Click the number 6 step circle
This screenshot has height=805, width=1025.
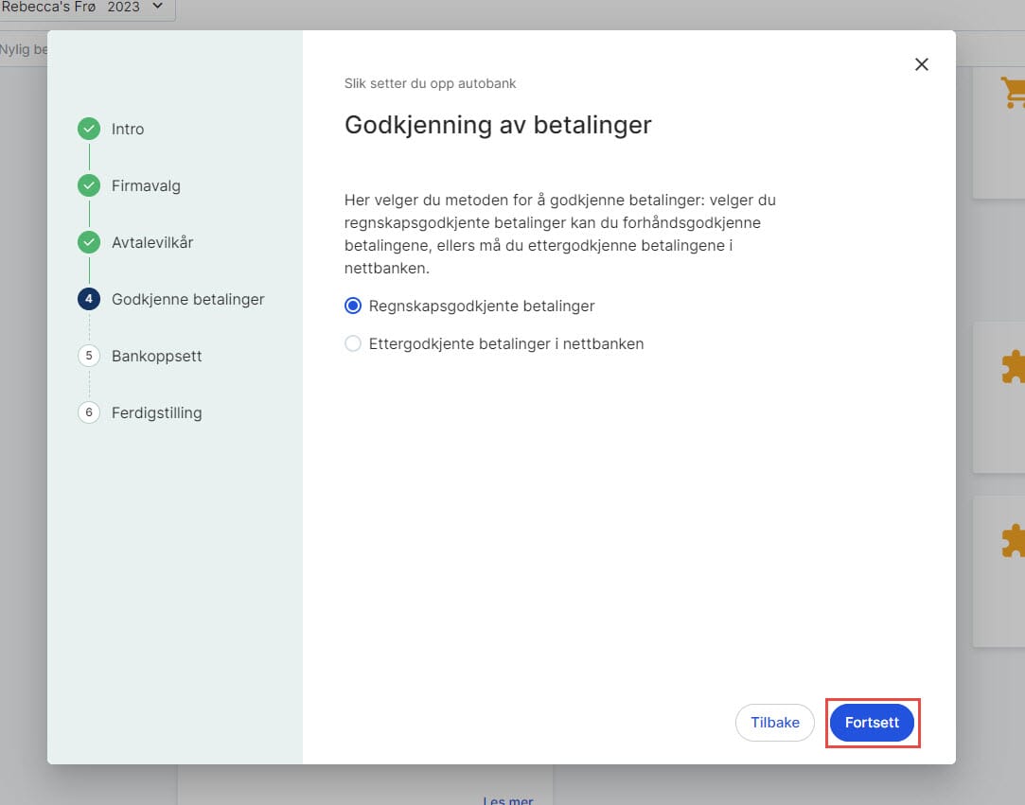[x=89, y=412]
